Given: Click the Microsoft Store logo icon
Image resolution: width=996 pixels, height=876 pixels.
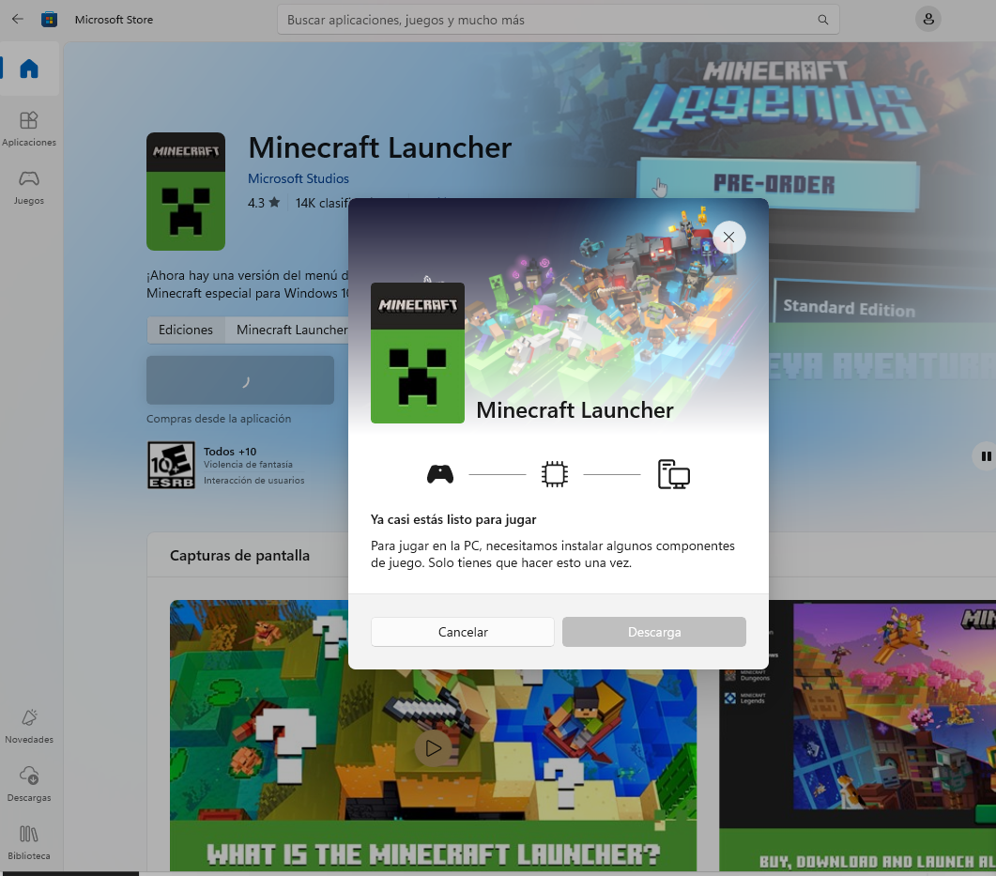Looking at the screenshot, I should (x=49, y=19).
